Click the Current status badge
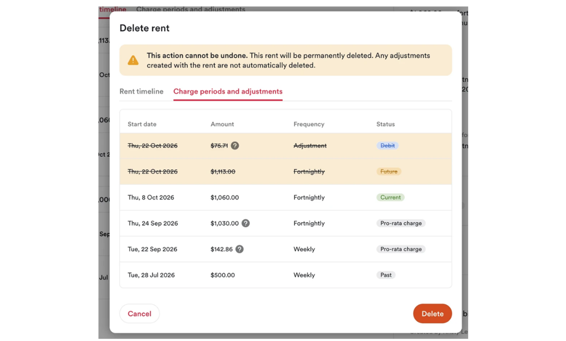 click(x=390, y=197)
